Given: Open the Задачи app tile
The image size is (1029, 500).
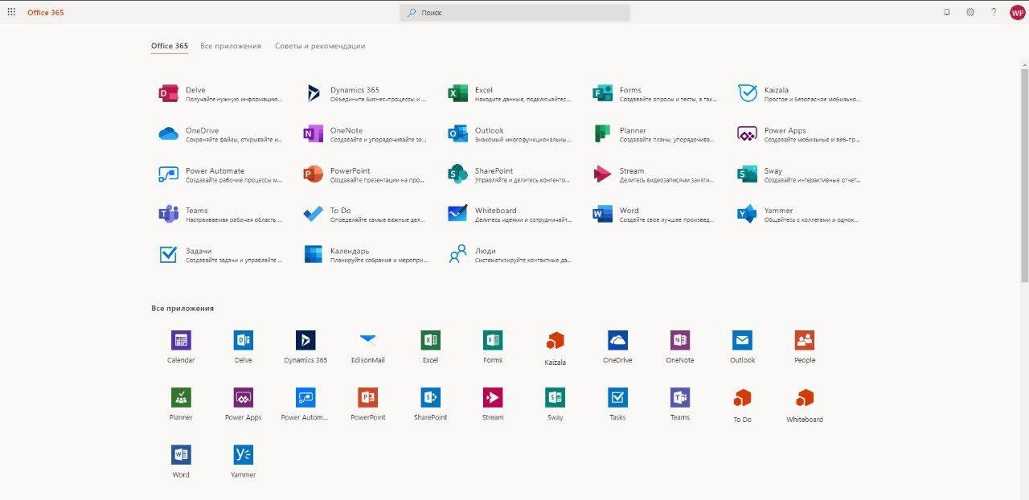Looking at the screenshot, I should point(221,255).
